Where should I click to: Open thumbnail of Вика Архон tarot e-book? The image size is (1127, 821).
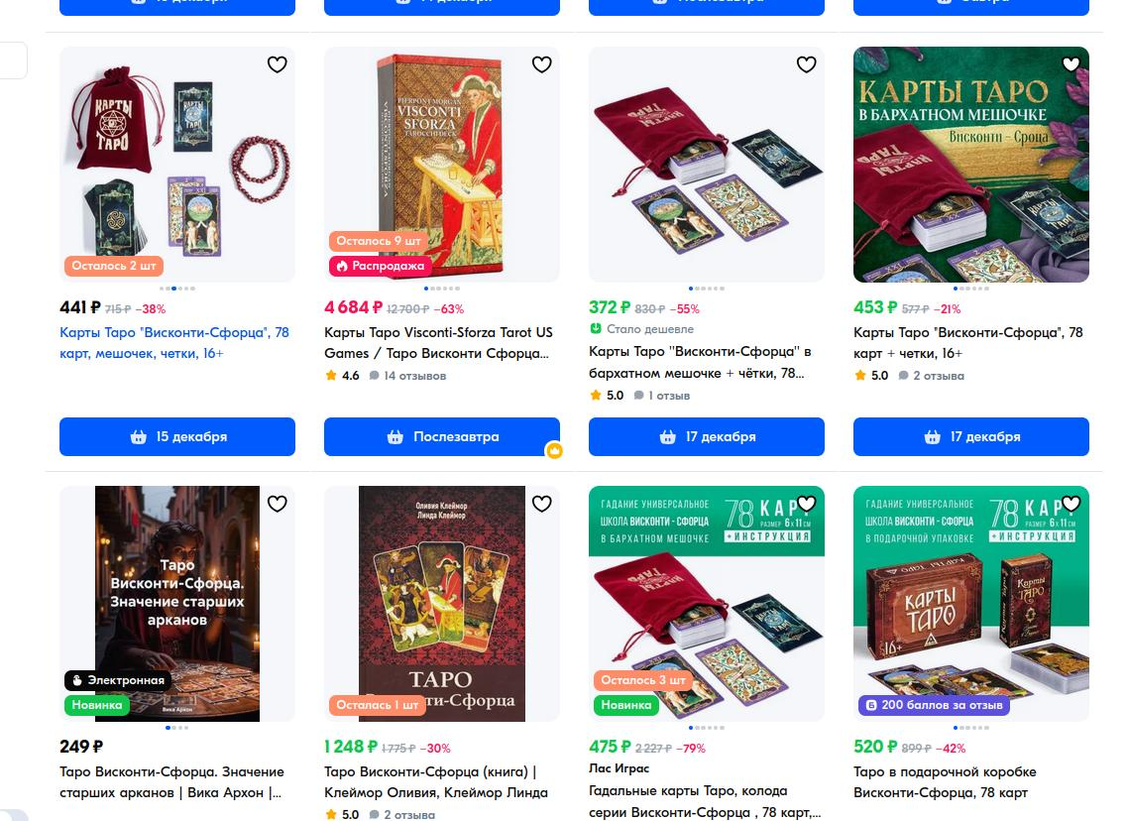point(177,604)
